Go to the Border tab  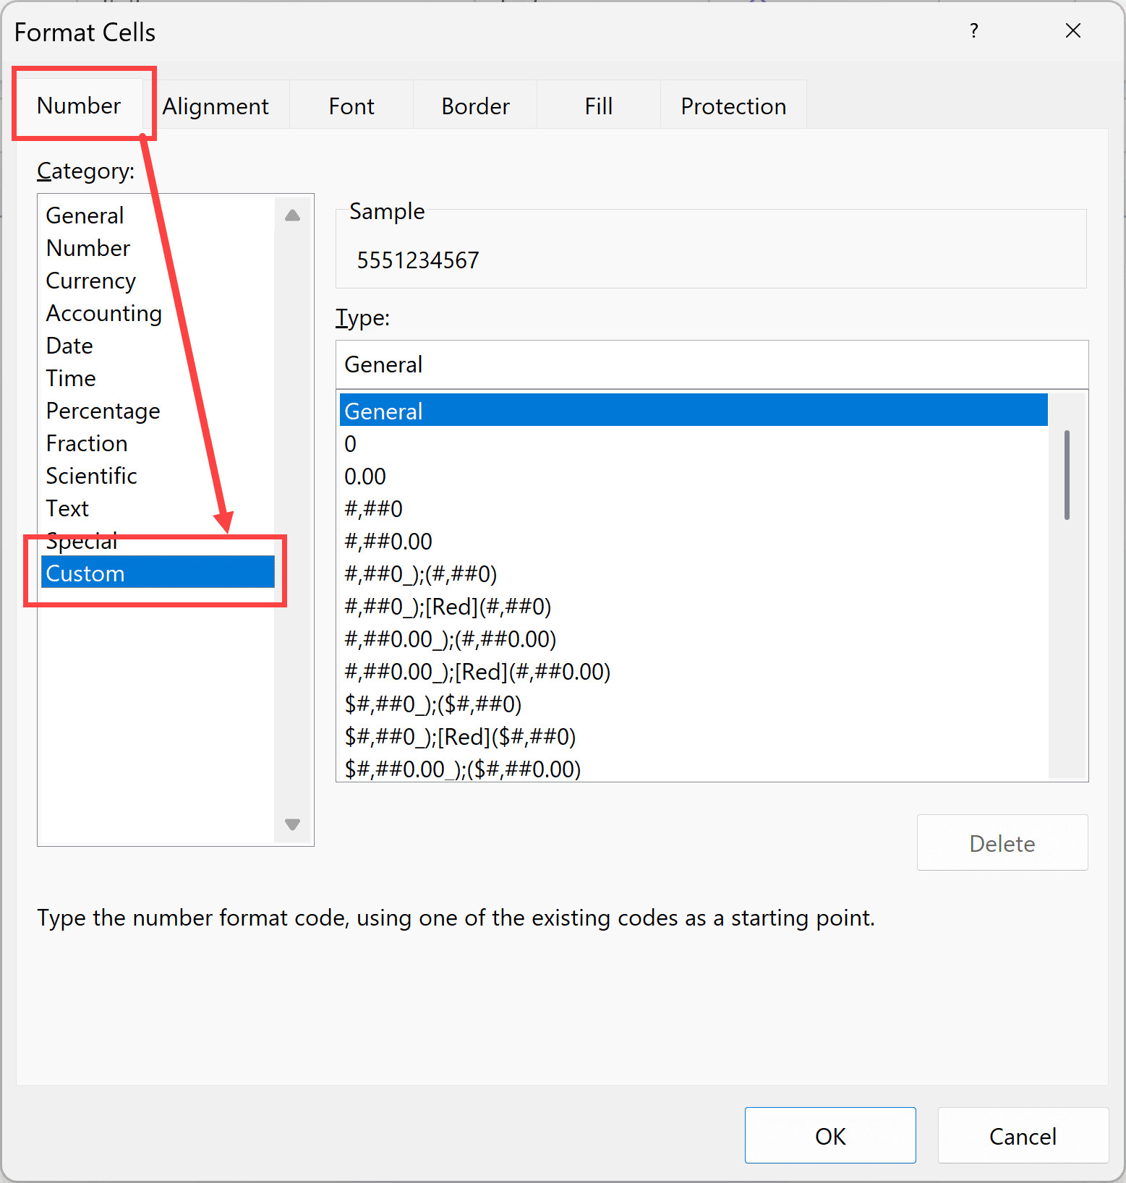pyautogui.click(x=475, y=106)
